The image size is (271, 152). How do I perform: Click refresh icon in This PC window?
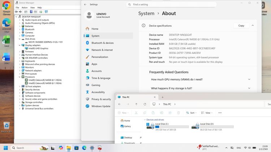click(145, 104)
